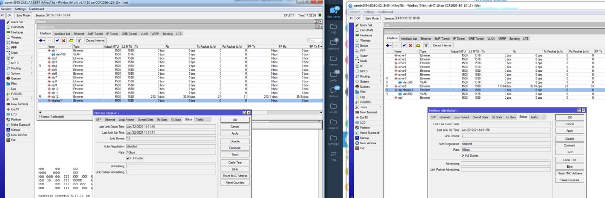Click Reset Counters in left dialog

pos(235,182)
